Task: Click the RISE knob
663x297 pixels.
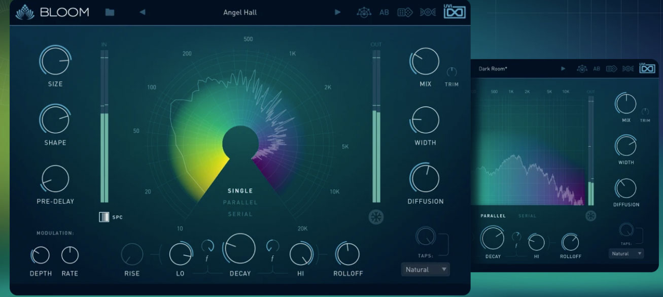Action: click(132, 254)
